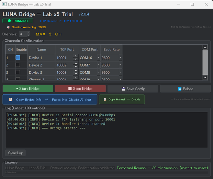Edit the Device 1 name cell
213x179 pixels.
[41, 58]
